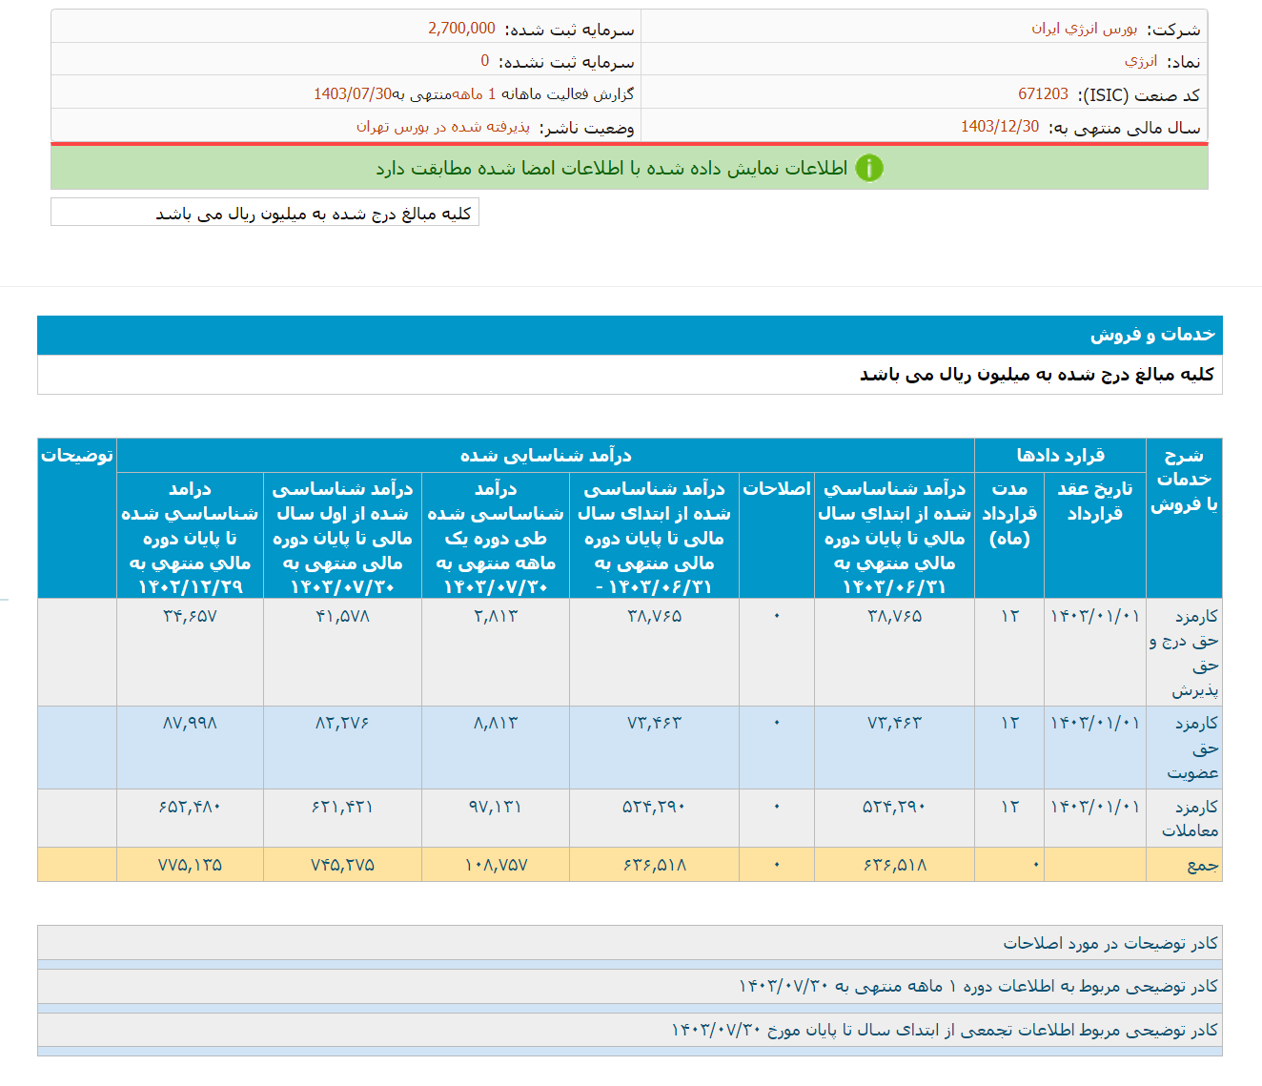Click trading fee prior year value ۶۵۲,۴۸۰

[190, 807]
